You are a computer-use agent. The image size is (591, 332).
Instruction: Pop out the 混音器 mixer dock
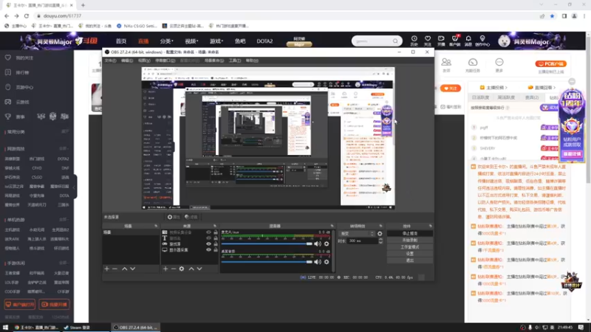(x=332, y=226)
